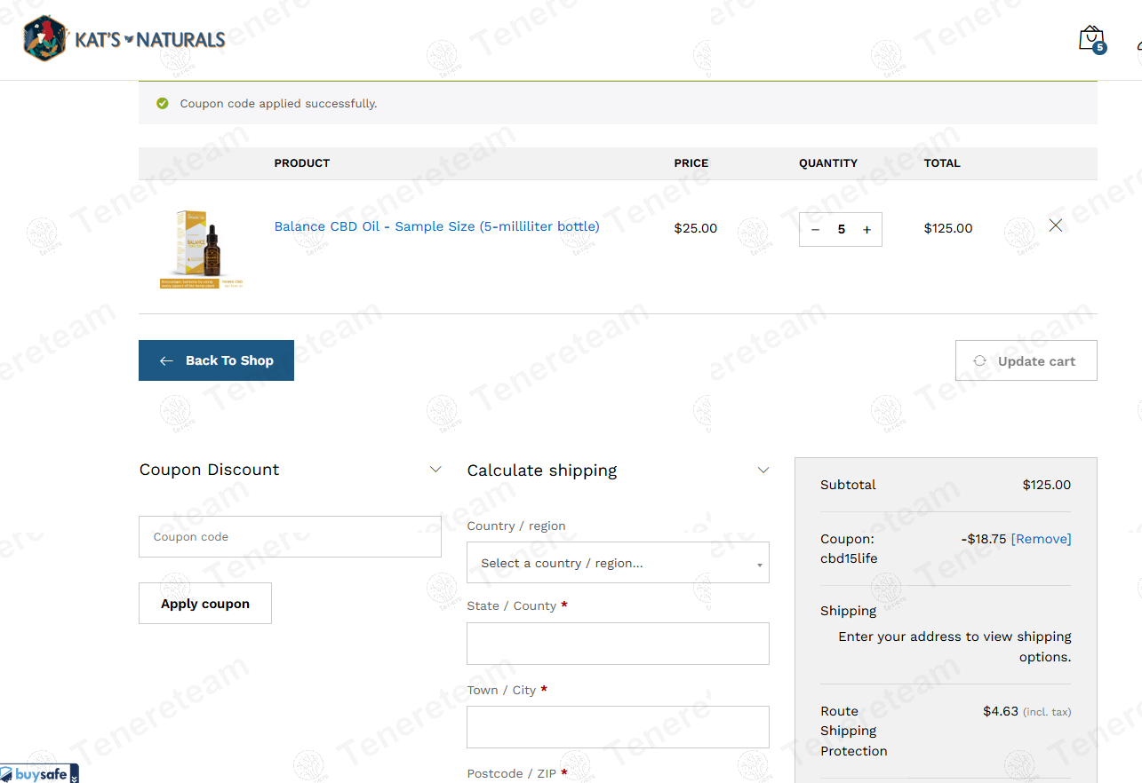This screenshot has width=1142, height=783.
Task: Click the Coupon code applied successfully message
Action: [x=278, y=104]
